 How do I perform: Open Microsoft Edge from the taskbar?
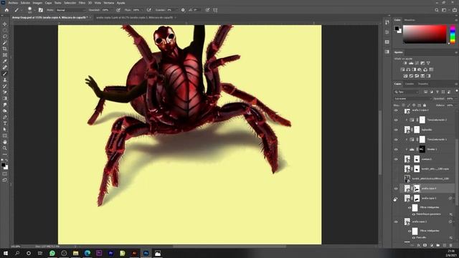87,253
